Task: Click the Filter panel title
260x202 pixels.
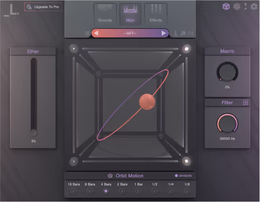Action: [x=227, y=103]
